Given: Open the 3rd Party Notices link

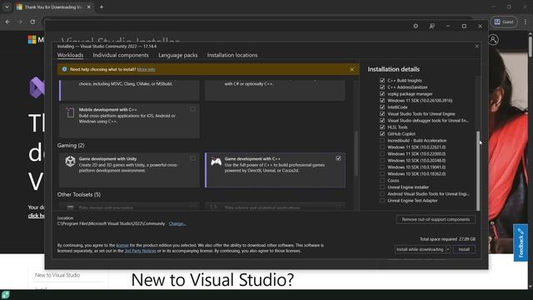Looking at the screenshot, I should (140, 251).
